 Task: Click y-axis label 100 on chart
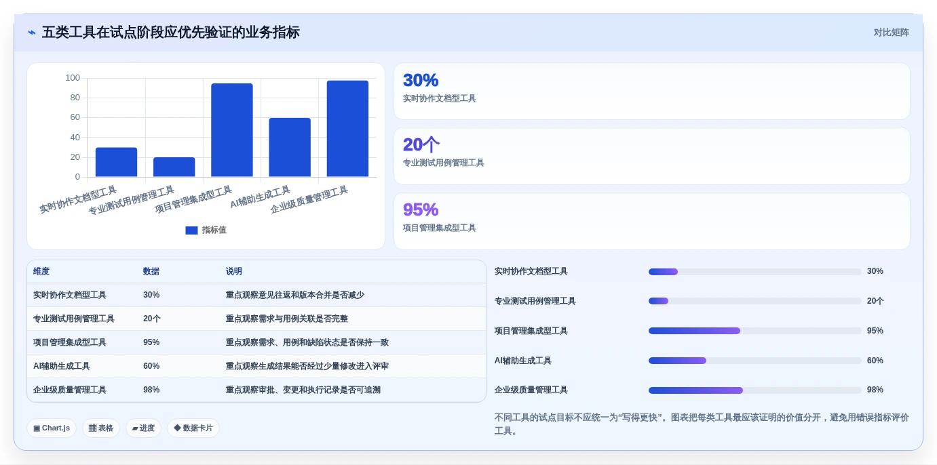[73, 78]
